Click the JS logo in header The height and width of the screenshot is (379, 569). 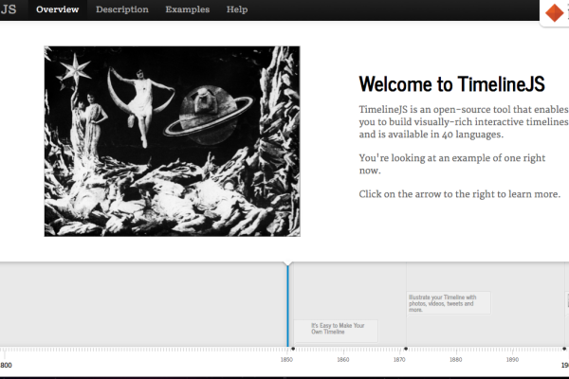pyautogui.click(x=9, y=9)
